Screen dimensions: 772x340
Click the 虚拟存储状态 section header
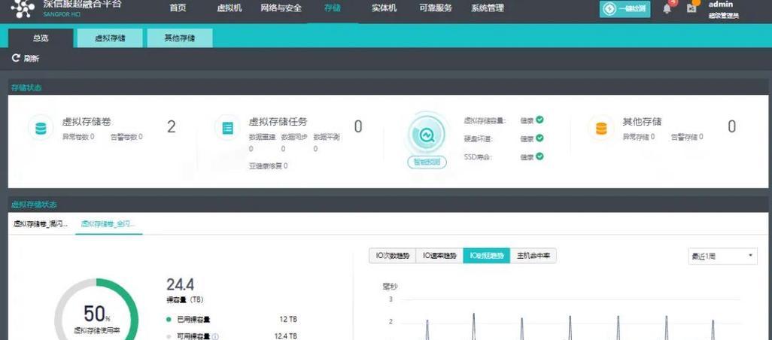(34, 204)
